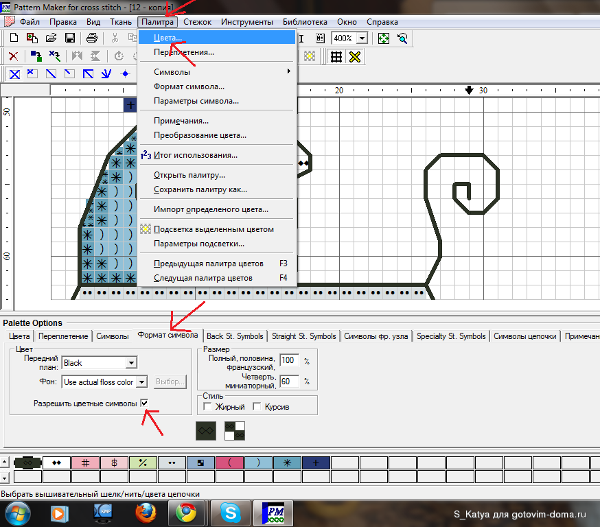Click the full-size percent field 100

[289, 360]
